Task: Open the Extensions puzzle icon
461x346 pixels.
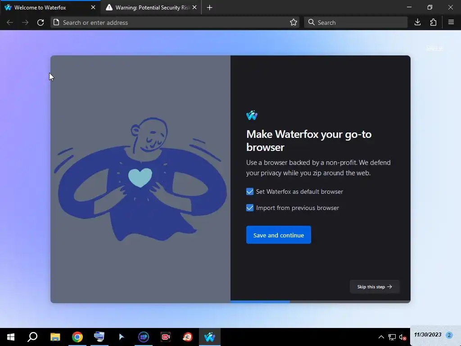Action: (x=433, y=23)
